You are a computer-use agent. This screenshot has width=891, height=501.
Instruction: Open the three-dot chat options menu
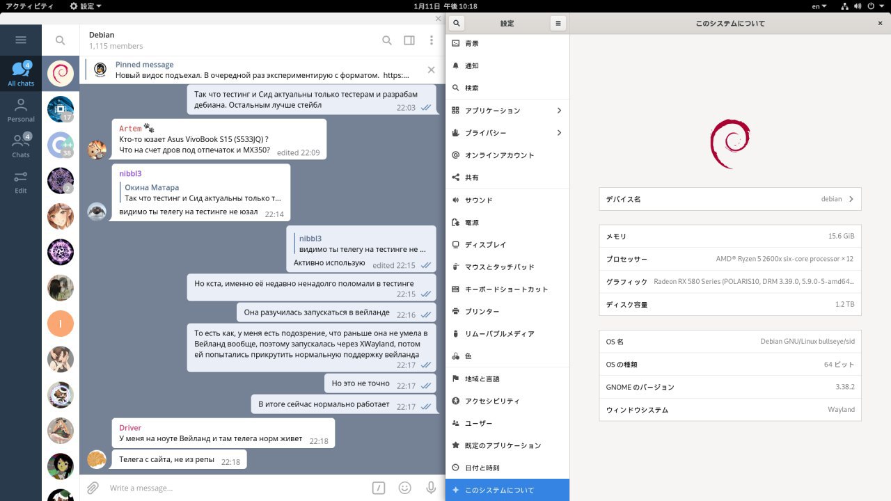click(432, 40)
